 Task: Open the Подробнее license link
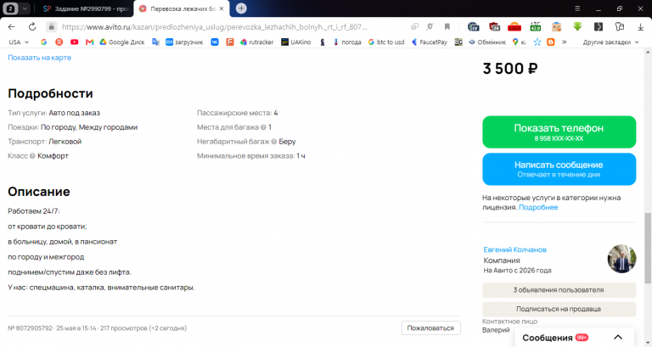pyautogui.click(x=538, y=207)
